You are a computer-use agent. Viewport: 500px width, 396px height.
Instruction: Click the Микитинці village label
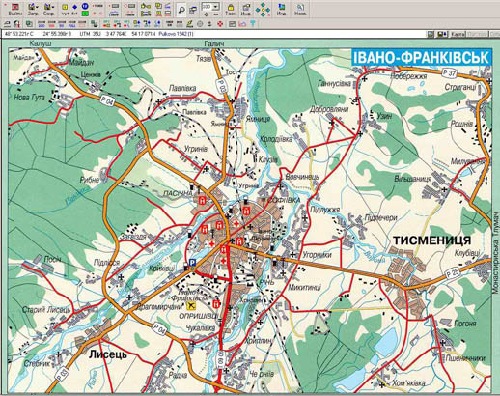pyautogui.click(x=304, y=287)
